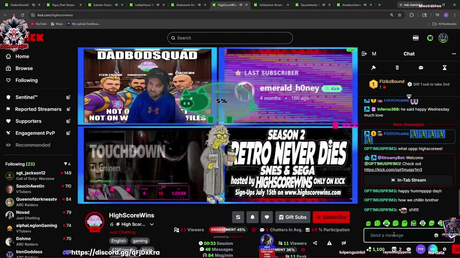Click the Search box at top
This screenshot has width=460, height=258.
tap(230, 38)
